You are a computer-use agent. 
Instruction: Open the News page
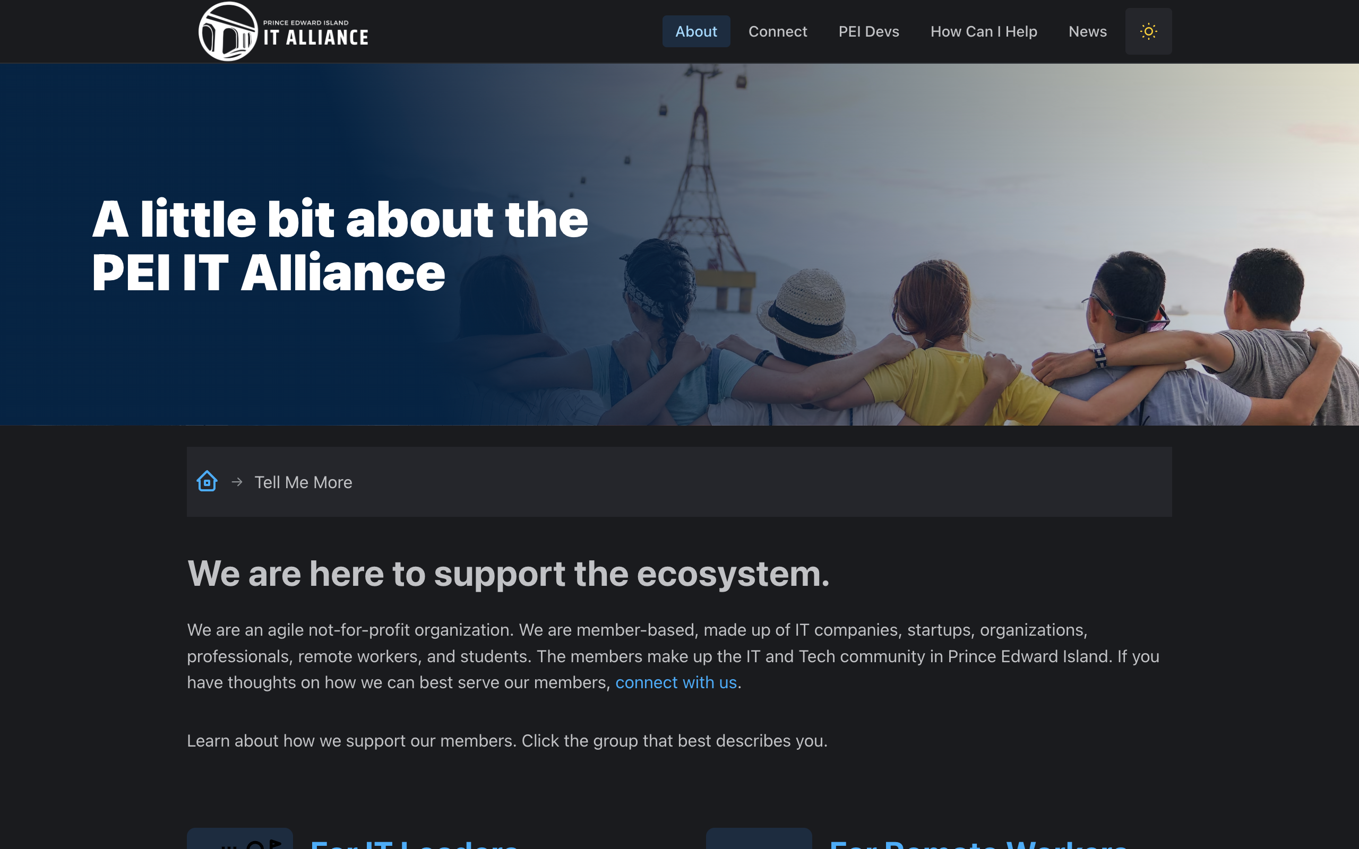[x=1087, y=31]
